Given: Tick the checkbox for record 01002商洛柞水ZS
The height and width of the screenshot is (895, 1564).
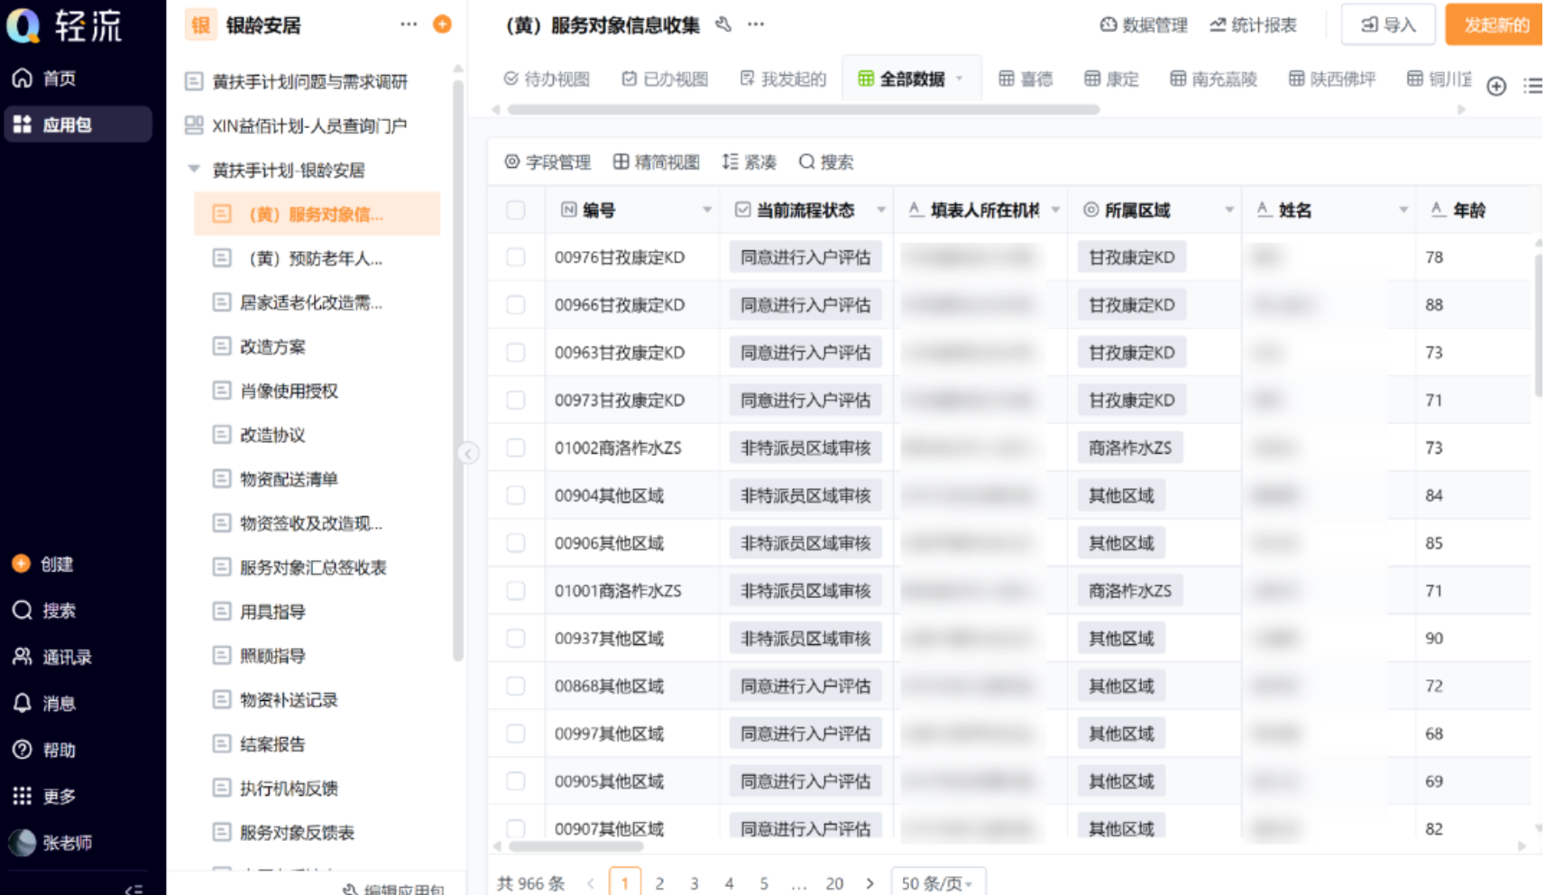Looking at the screenshot, I should [516, 447].
